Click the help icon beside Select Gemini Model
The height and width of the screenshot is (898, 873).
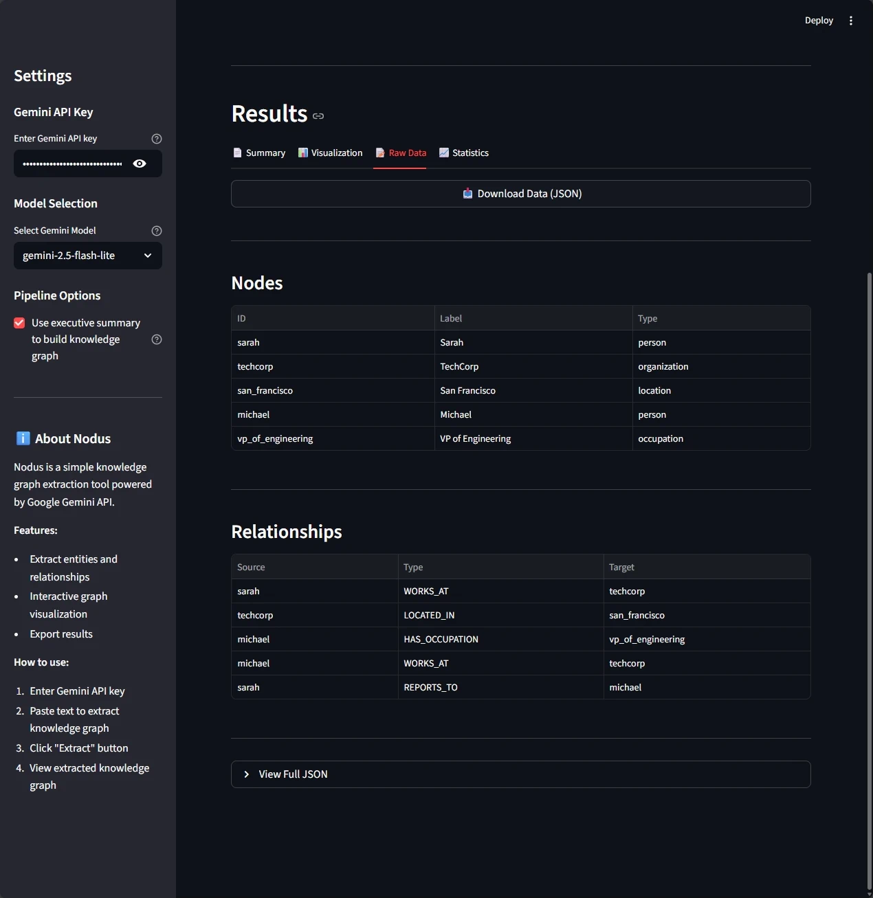coord(156,230)
